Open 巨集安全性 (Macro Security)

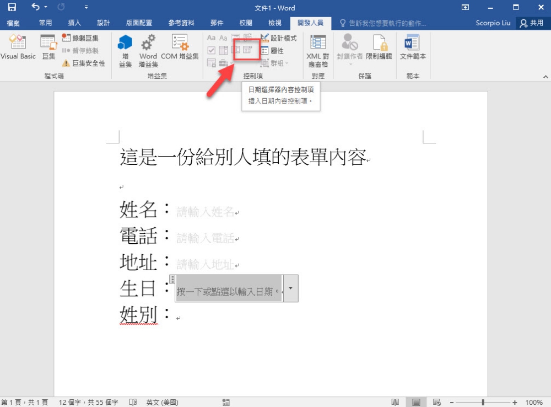[x=84, y=63]
